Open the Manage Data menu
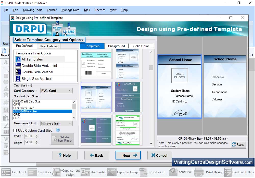Viewport: 255px width, 178px height. (70, 10)
